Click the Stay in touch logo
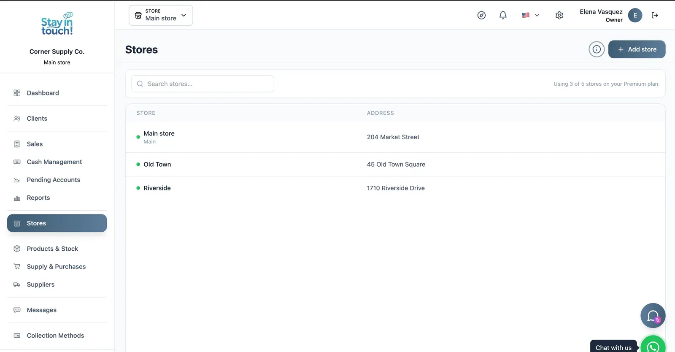Viewport: 675px width, 352px height. click(57, 24)
